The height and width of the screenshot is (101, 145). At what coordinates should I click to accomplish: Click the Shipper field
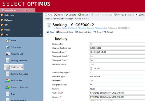click(x=117, y=97)
